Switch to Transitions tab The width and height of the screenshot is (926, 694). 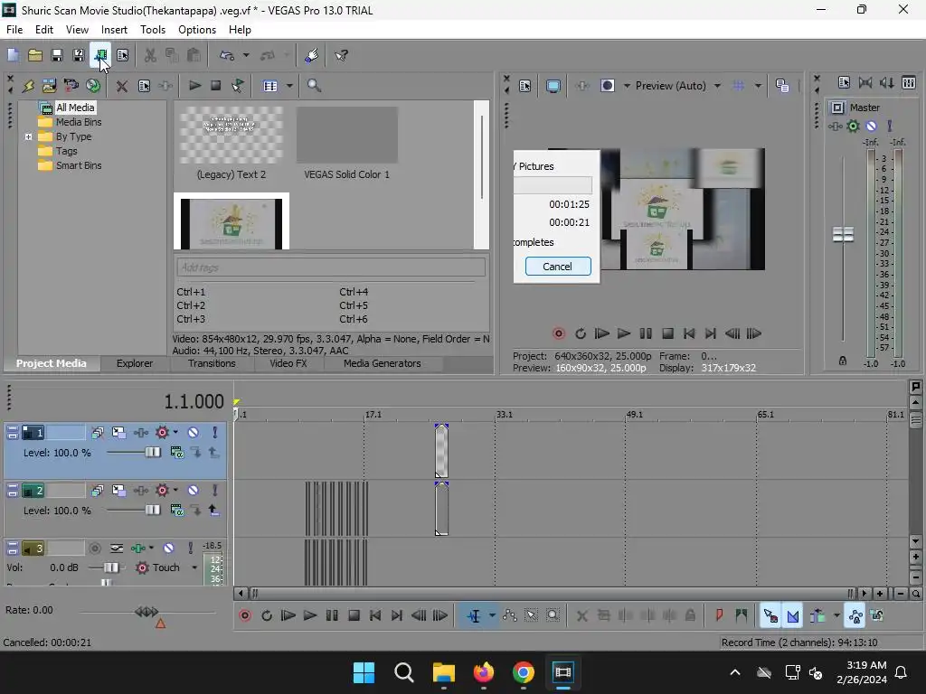(x=212, y=363)
